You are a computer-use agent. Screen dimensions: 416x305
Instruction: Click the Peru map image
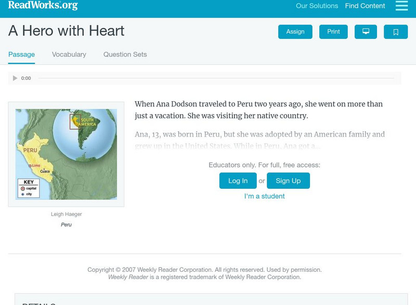(x=66, y=154)
